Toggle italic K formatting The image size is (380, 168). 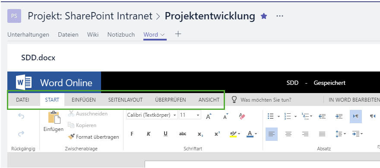(149, 134)
